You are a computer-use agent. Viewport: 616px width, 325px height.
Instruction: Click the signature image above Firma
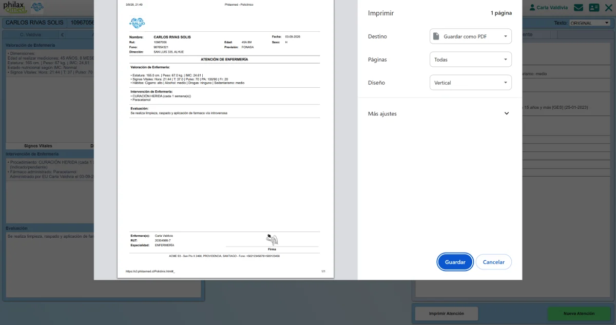(272, 239)
